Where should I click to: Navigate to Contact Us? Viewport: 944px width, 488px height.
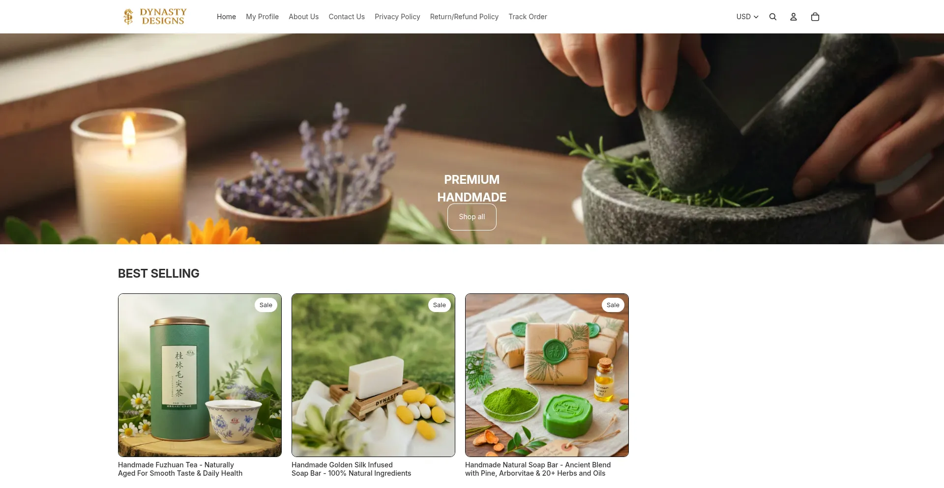click(347, 17)
